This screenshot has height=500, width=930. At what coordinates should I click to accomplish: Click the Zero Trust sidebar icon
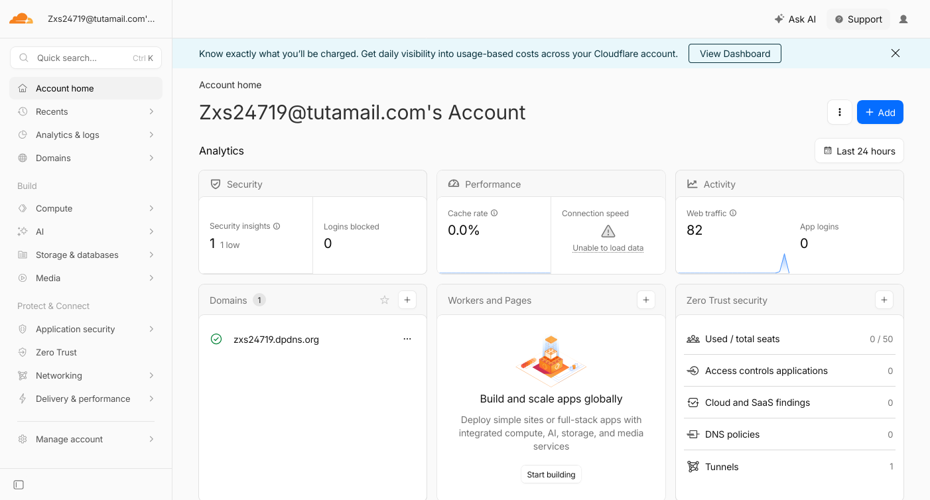[x=23, y=352]
